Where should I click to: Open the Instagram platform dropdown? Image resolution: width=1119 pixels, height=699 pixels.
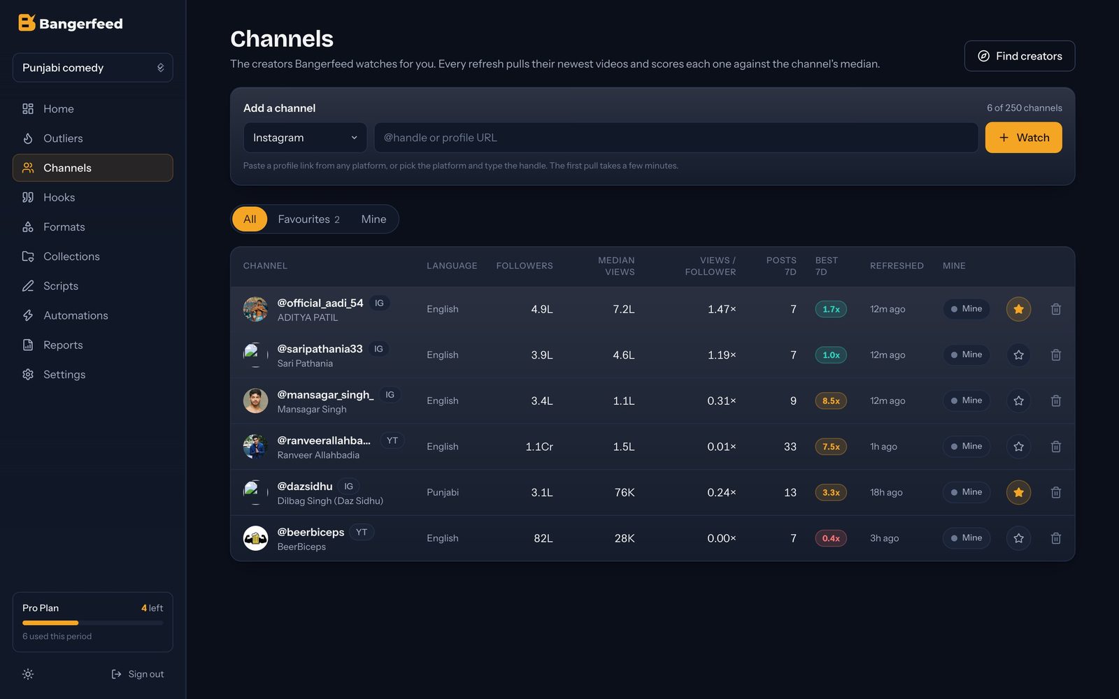[305, 138]
